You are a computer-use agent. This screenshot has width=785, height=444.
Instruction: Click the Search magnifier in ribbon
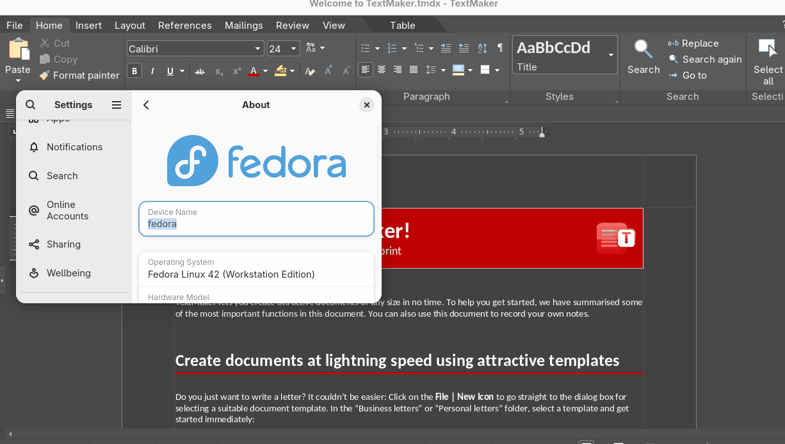[643, 50]
